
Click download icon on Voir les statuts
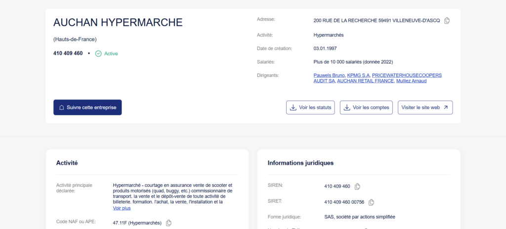[293, 107]
